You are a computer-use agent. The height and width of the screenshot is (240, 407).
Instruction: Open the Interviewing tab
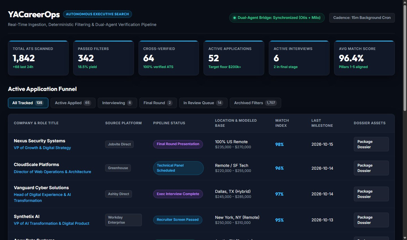[x=117, y=103]
